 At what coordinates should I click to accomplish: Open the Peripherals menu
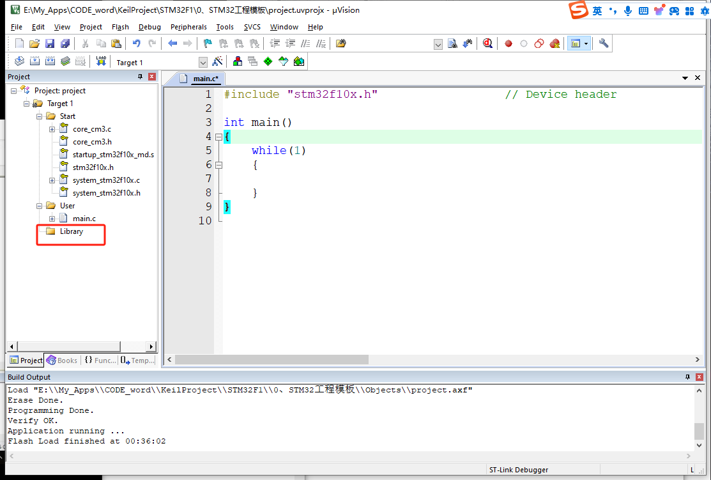pyautogui.click(x=188, y=27)
